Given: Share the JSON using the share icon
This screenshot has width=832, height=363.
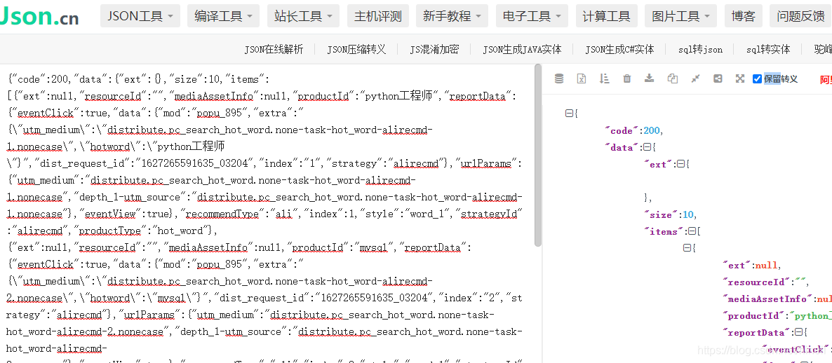Looking at the screenshot, I should [718, 78].
